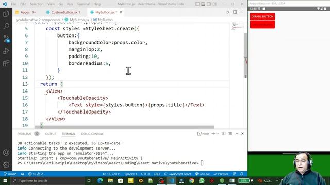Toggle primary side bar layout icon
This screenshot has height=185, width=330.
pyautogui.click(x=197, y=4)
